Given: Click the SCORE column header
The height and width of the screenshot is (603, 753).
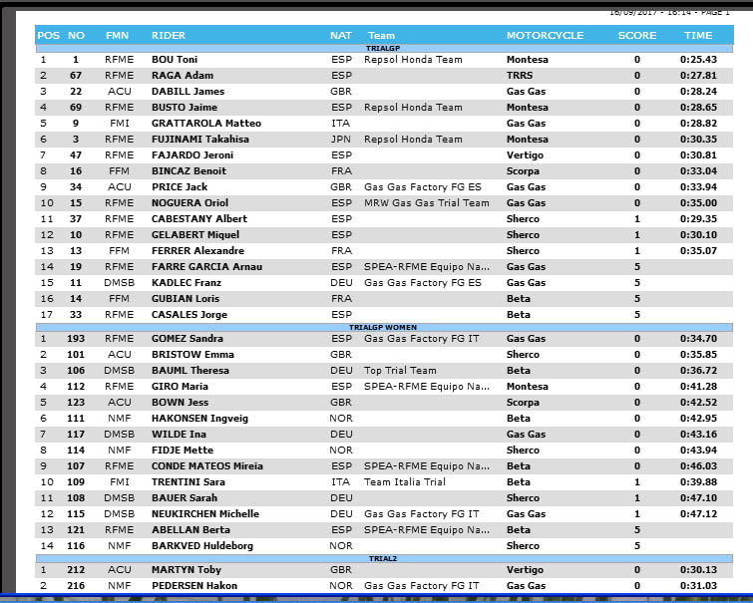Looking at the screenshot, I should [636, 36].
